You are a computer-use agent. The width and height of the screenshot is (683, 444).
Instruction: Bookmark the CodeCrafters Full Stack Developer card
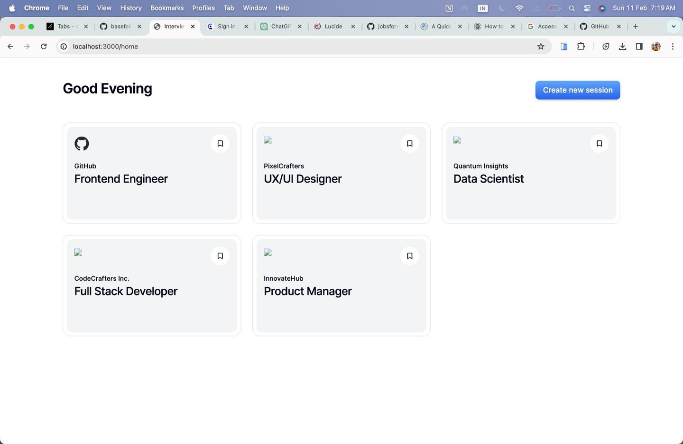pos(220,256)
